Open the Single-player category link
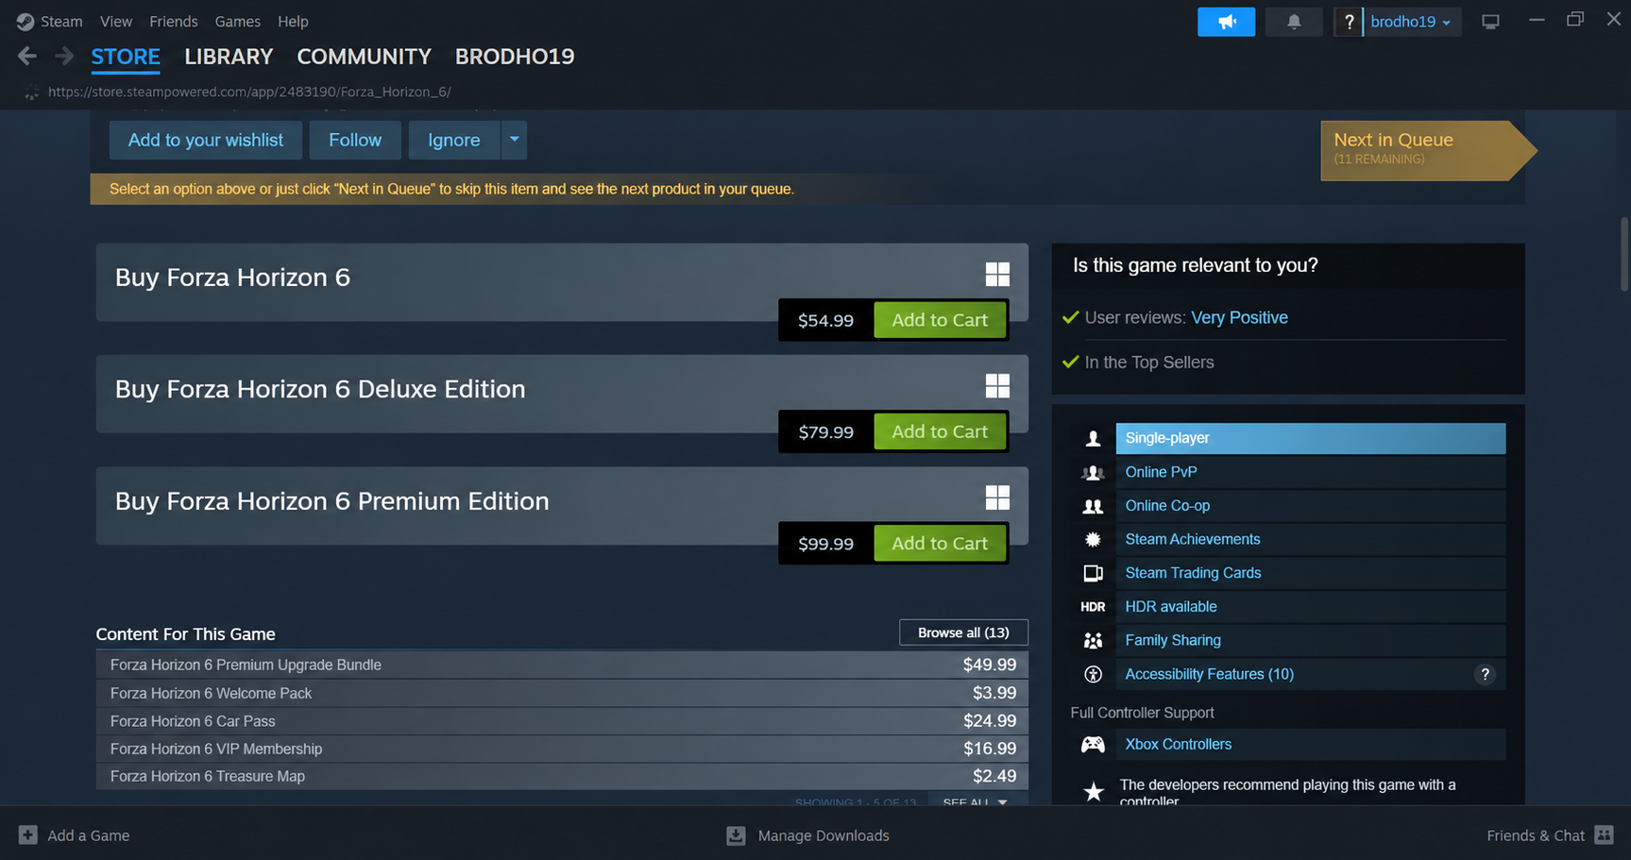The width and height of the screenshot is (1631, 860). click(1311, 438)
